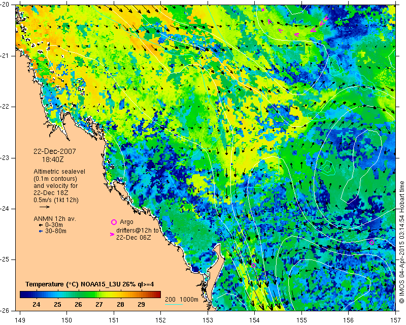Click the colorbar tick label 28
406x325 pixels.
click(x=120, y=304)
